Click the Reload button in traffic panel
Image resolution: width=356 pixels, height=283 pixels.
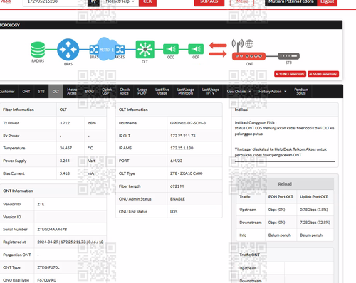(285, 184)
